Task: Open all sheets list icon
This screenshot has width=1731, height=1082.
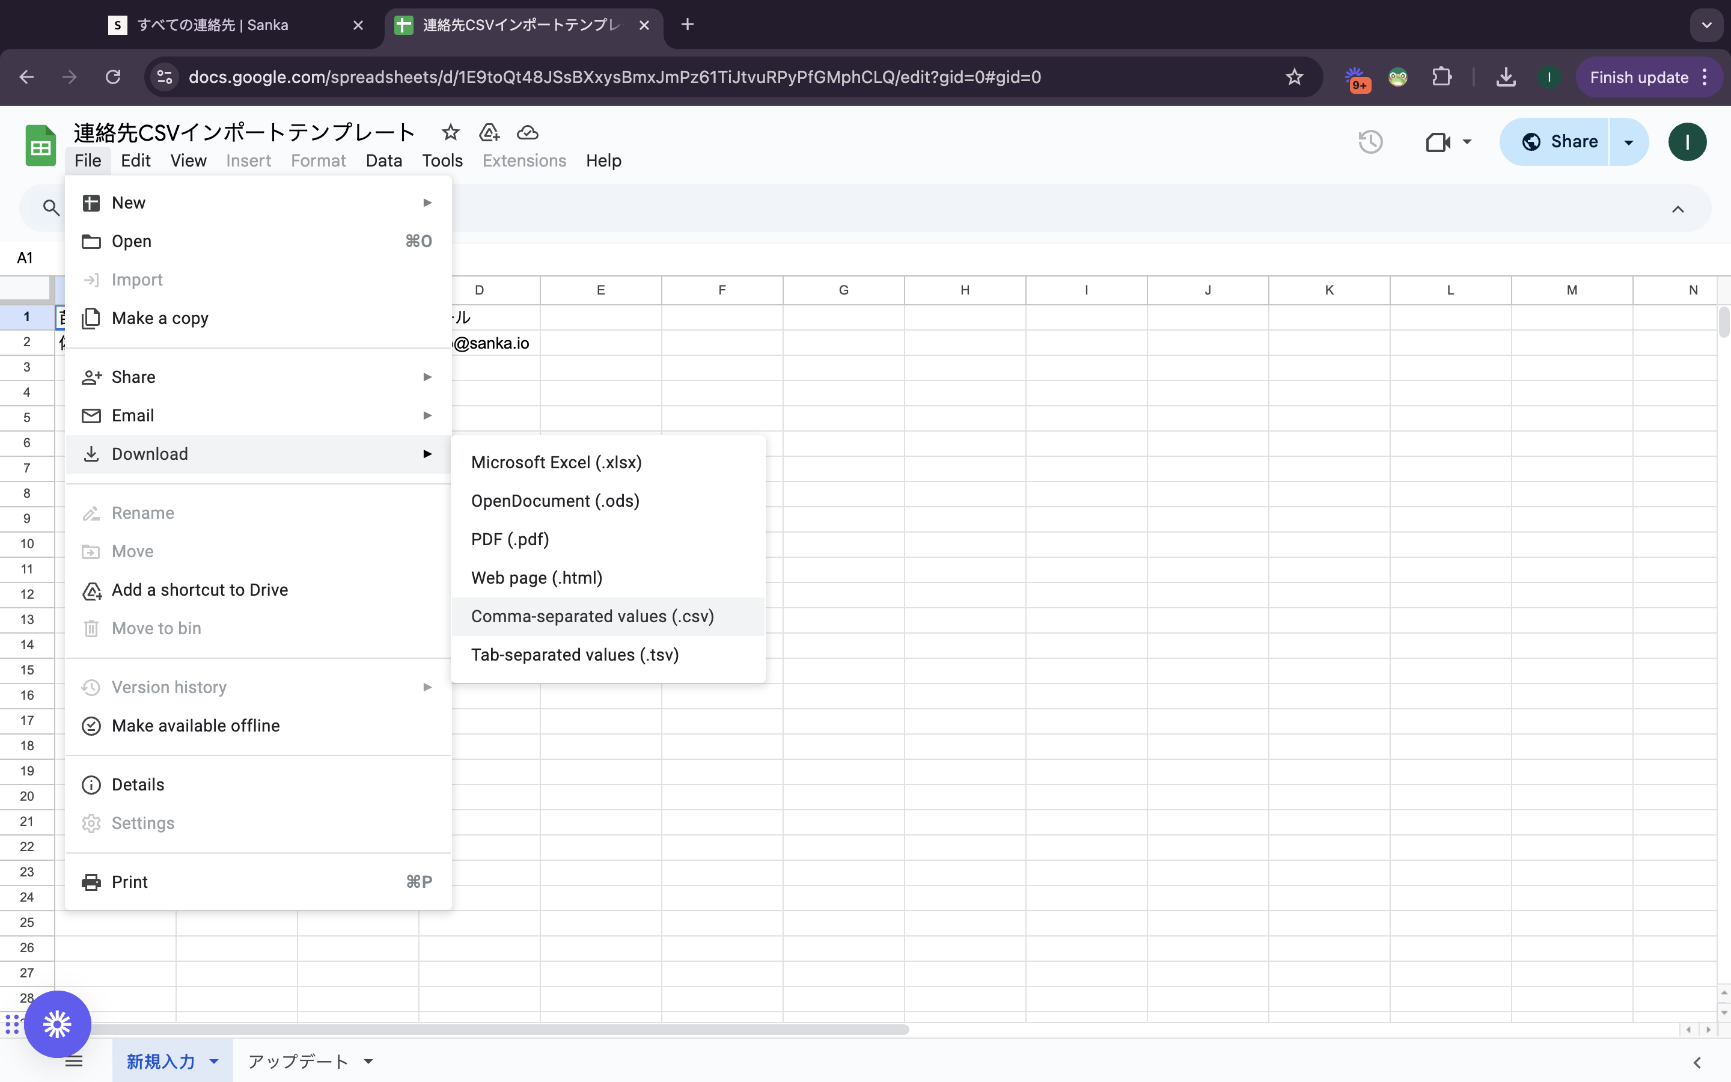Action: pyautogui.click(x=74, y=1061)
